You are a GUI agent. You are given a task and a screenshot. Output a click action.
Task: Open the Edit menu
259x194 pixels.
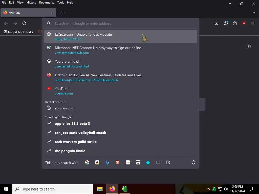[x=12, y=3]
